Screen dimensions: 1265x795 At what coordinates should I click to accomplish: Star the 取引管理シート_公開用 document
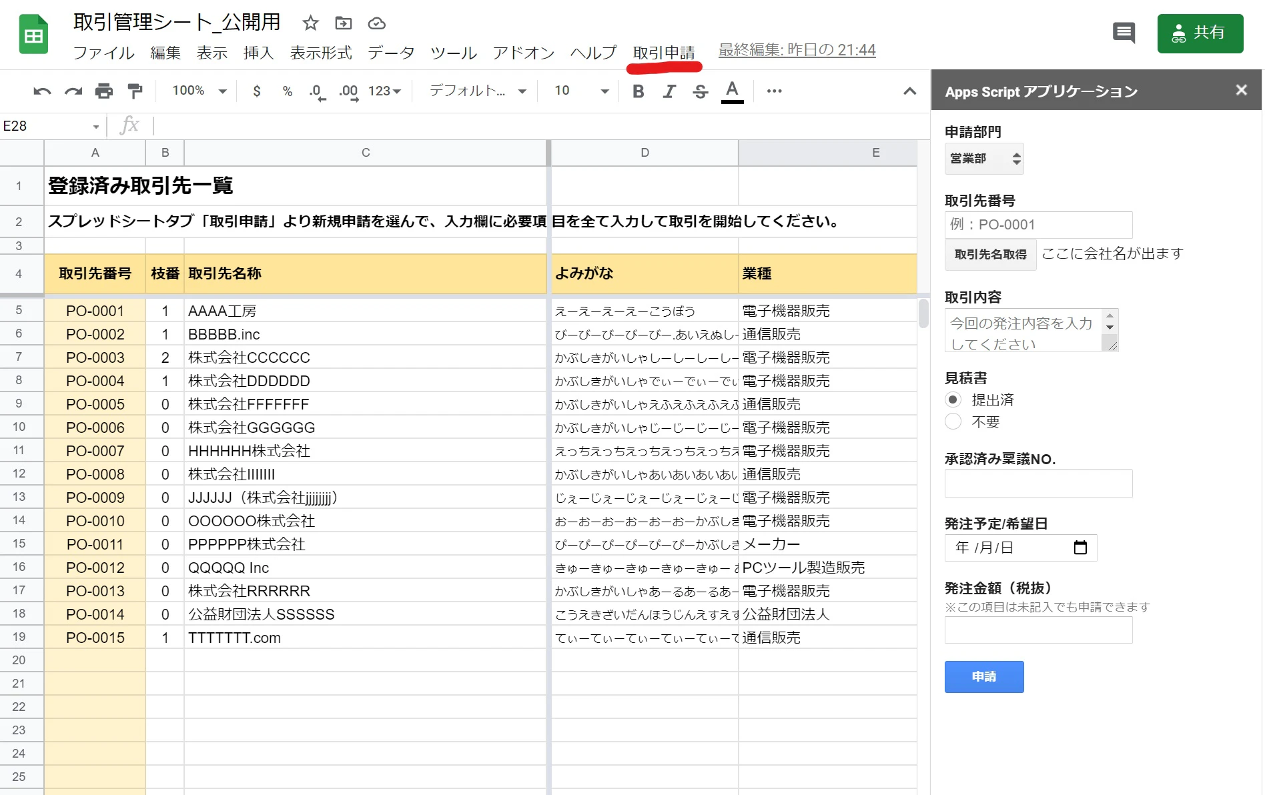click(x=310, y=23)
